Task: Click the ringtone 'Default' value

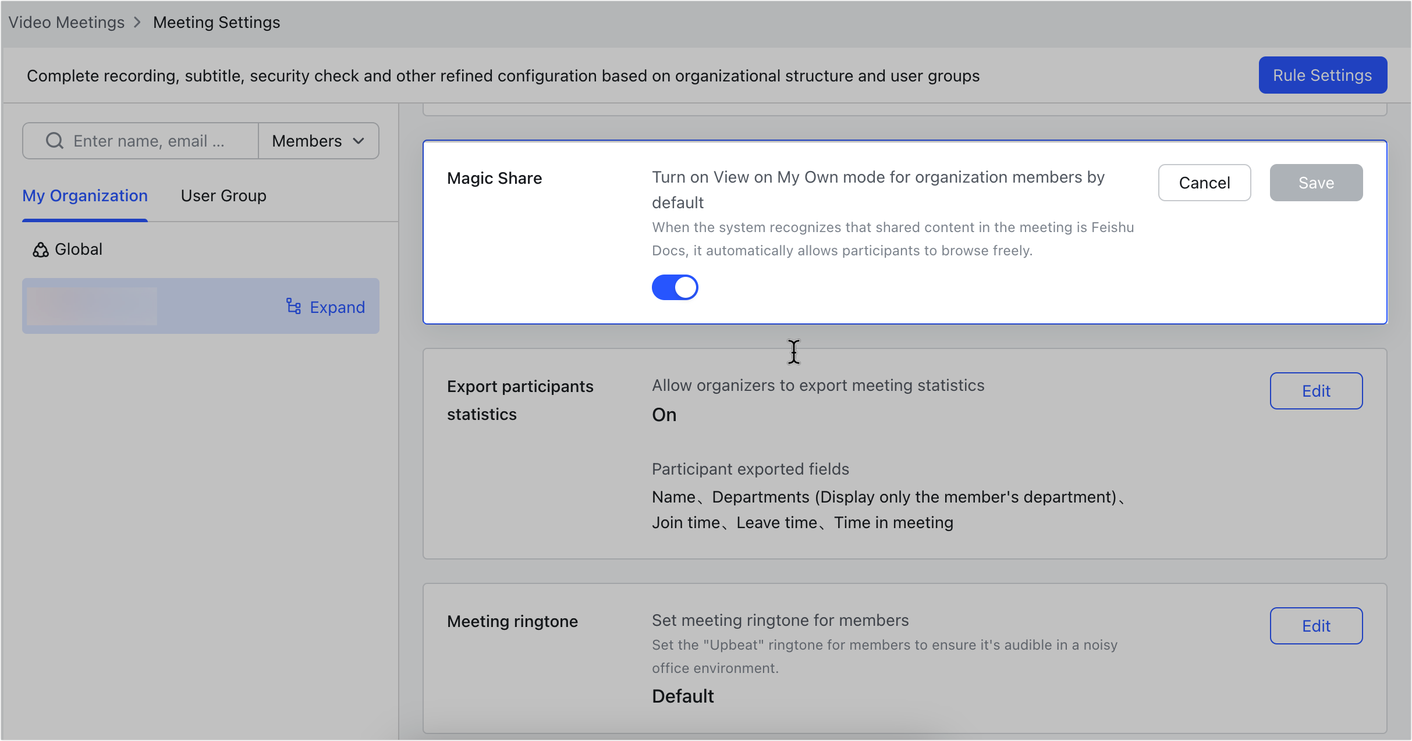Action: pyautogui.click(x=683, y=696)
